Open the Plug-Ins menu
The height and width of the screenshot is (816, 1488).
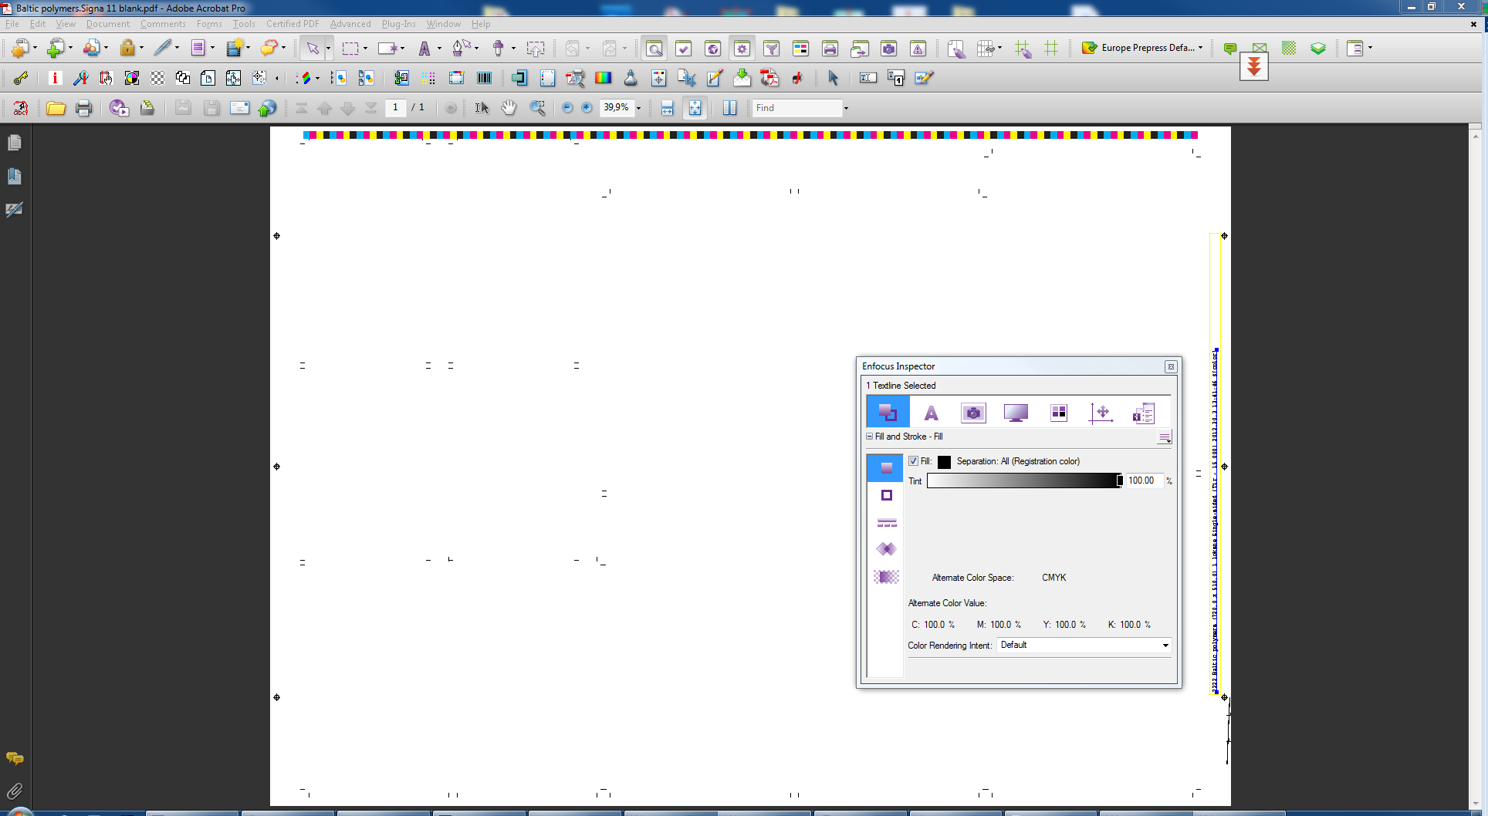[x=398, y=24]
